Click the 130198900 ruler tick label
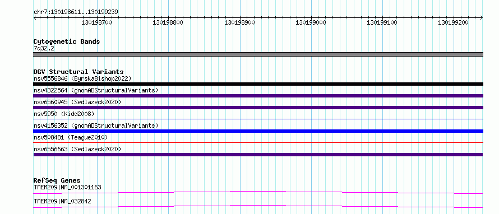Screen dimensions: 499x214 (x=239, y=22)
